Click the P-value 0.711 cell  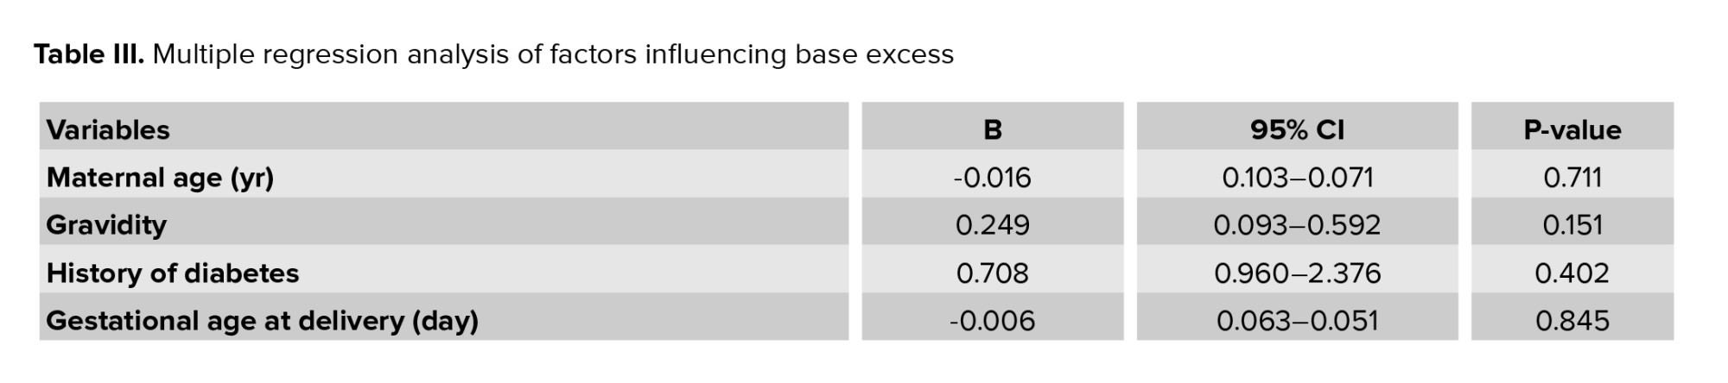(x=1572, y=178)
